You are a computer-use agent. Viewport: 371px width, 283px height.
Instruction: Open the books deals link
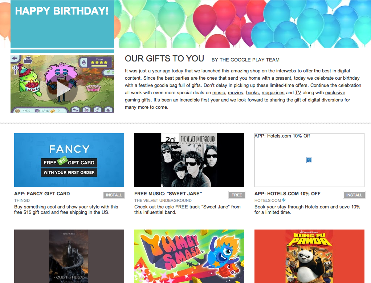252,93
